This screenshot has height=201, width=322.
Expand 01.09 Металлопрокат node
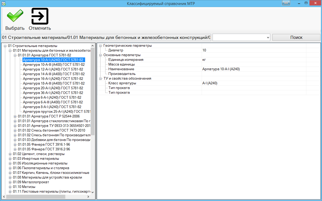[10, 182]
